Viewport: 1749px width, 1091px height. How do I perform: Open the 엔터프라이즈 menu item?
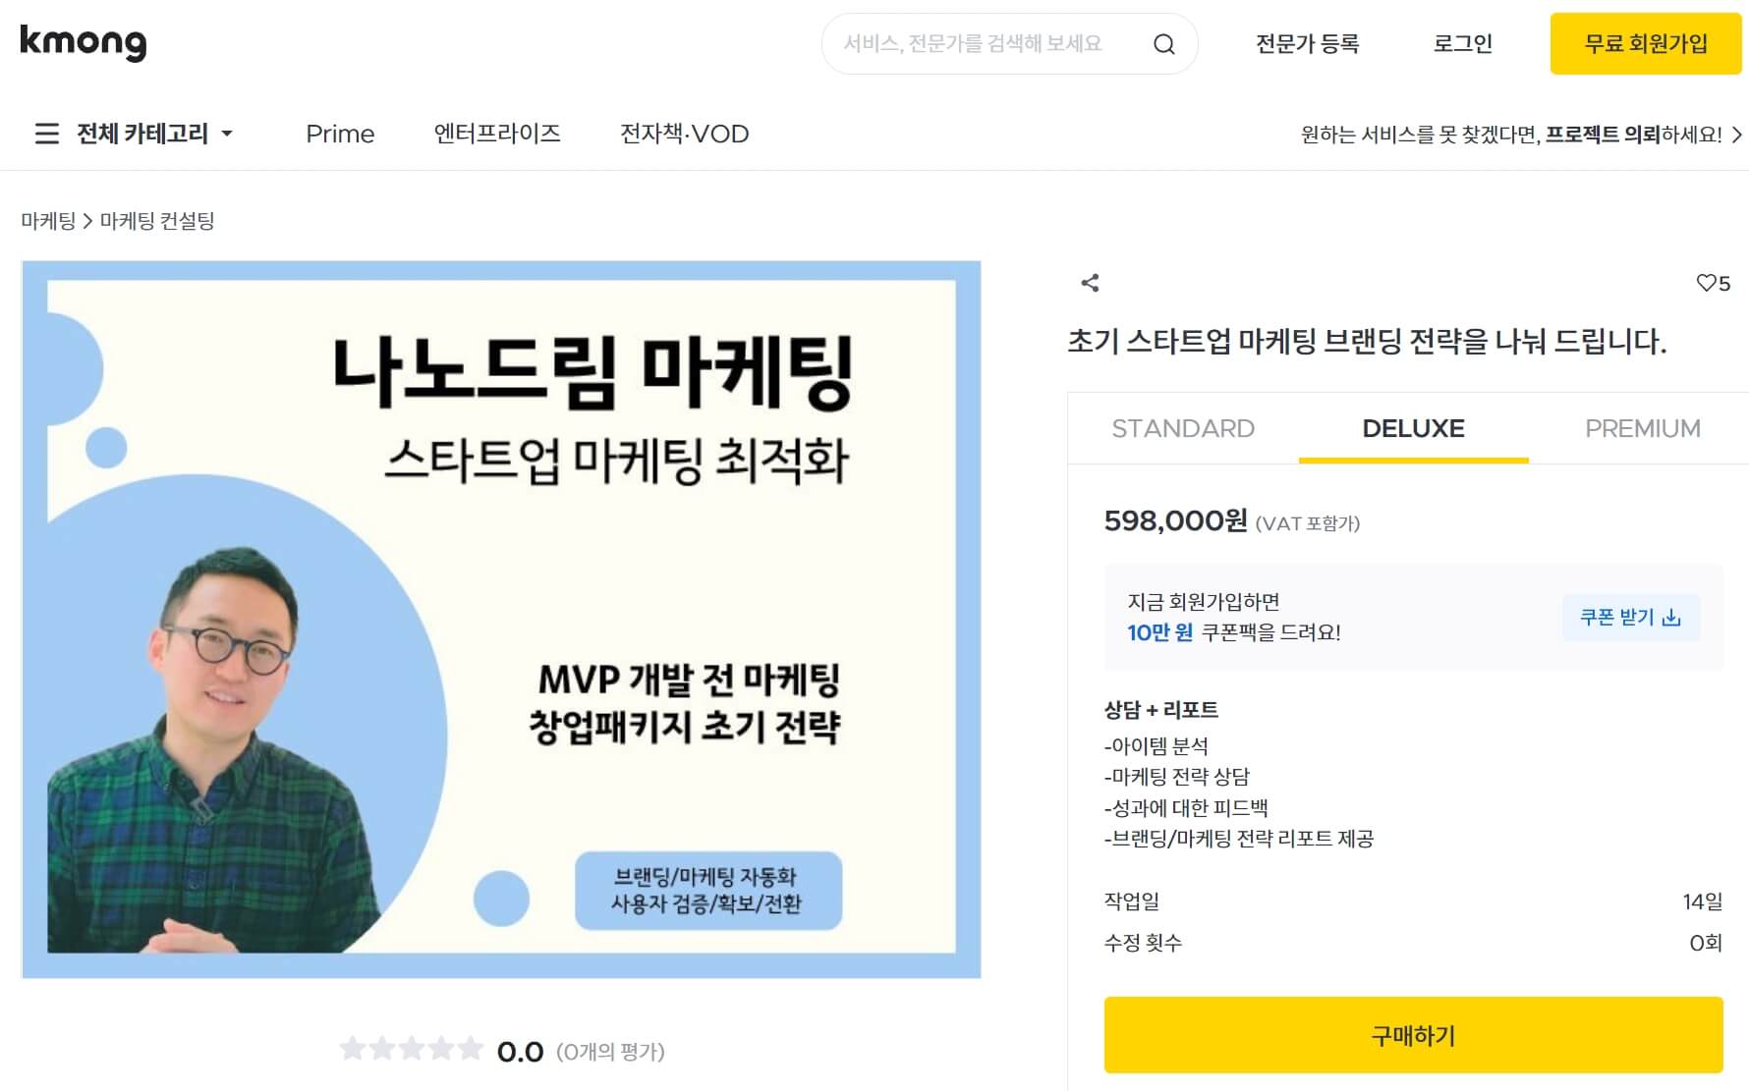pos(497,134)
